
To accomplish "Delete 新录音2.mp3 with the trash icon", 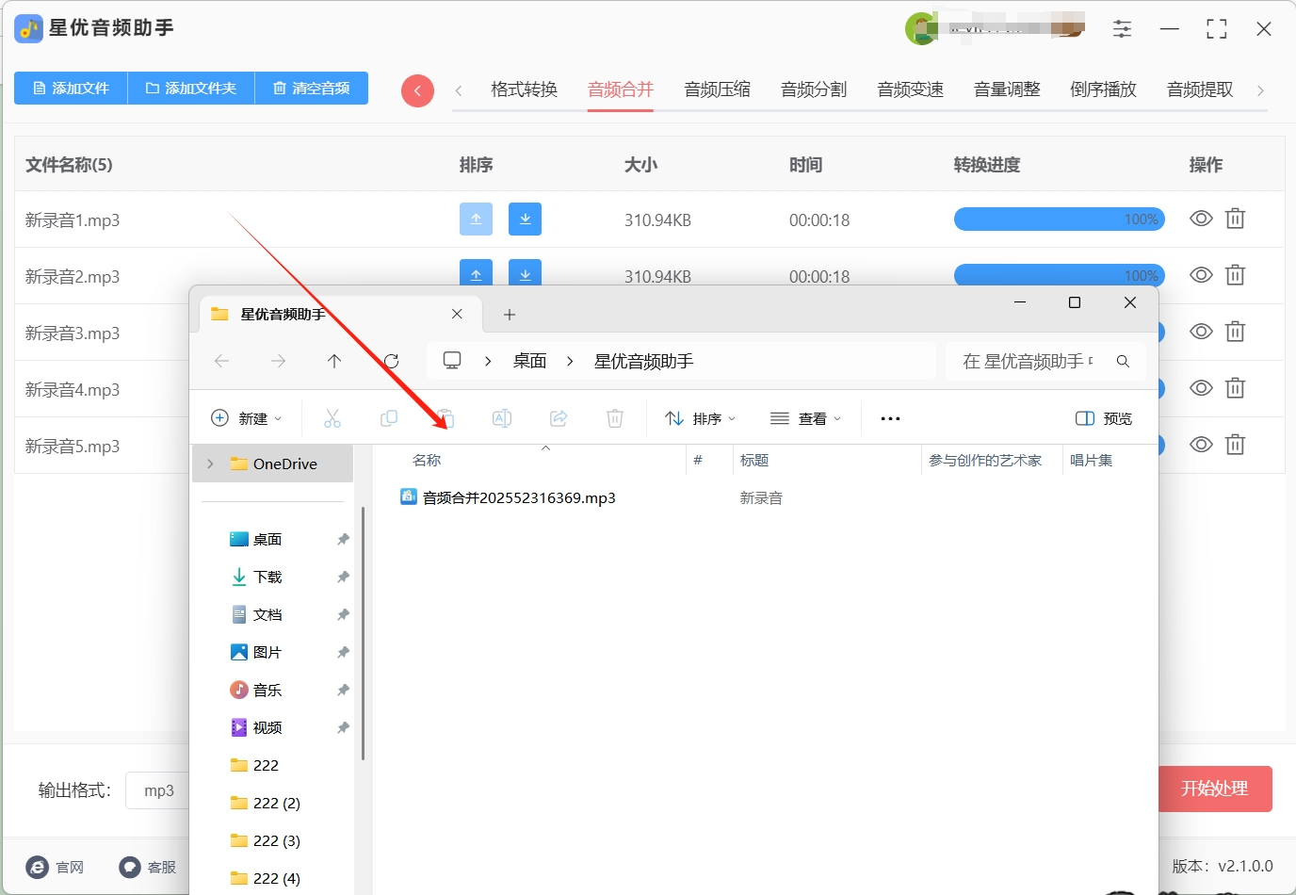I will pos(1235,275).
